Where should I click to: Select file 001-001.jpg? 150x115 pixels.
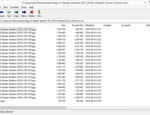point(18,33)
